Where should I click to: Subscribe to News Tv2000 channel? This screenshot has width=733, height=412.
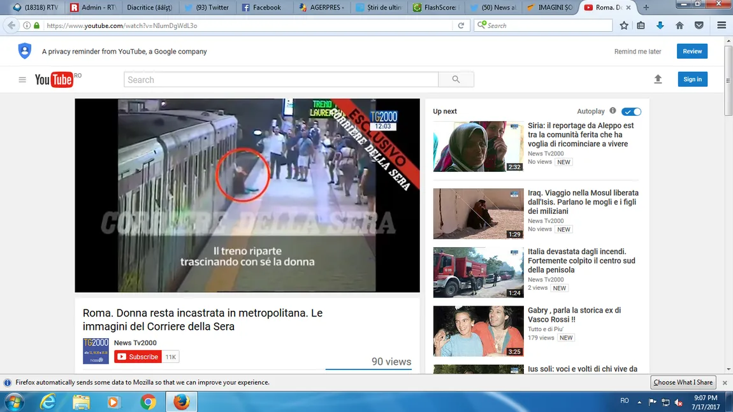138,357
